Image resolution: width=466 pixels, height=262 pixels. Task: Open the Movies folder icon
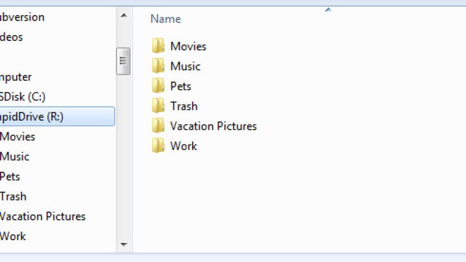(158, 46)
